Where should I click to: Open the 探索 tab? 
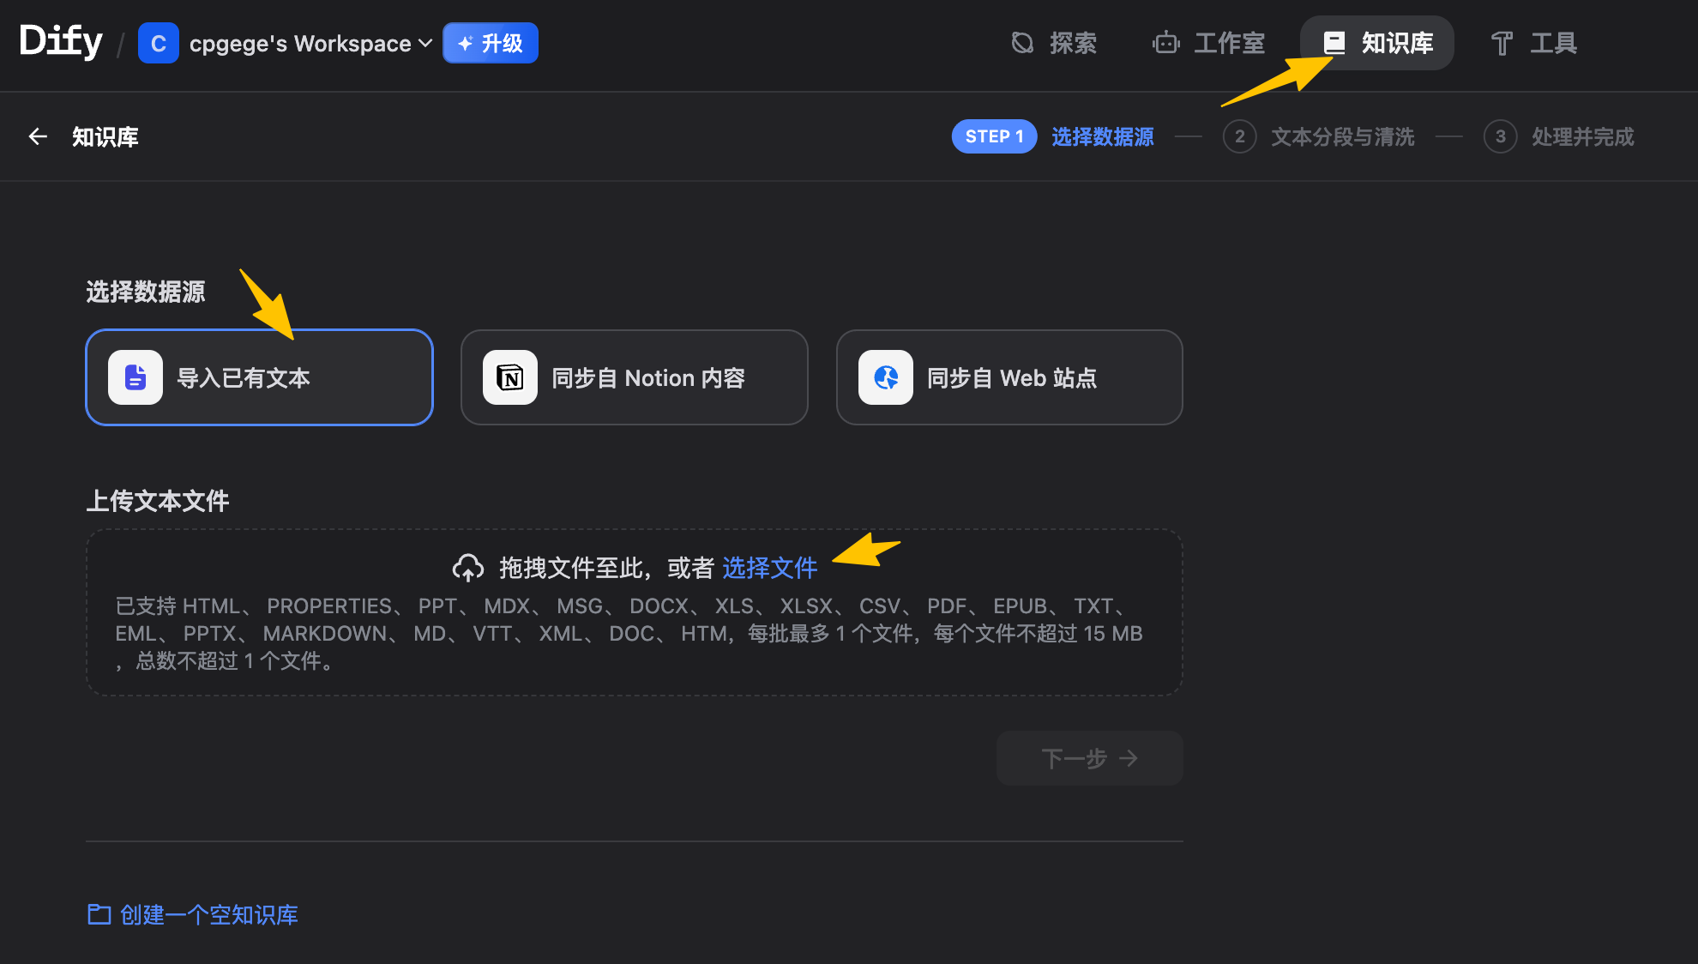[1055, 43]
